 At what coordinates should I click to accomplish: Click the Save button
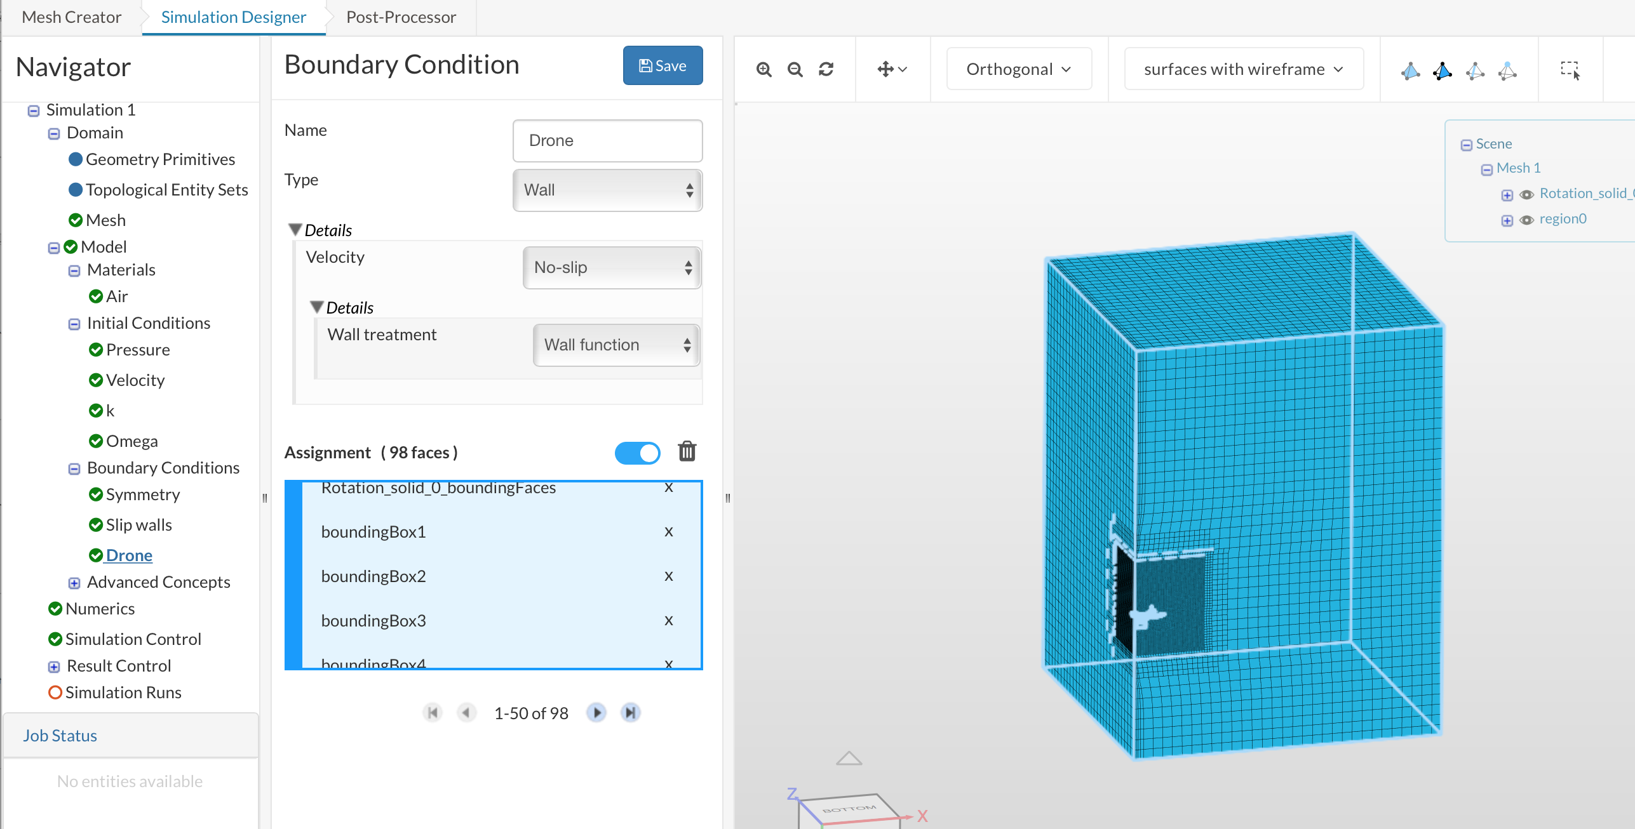(x=663, y=65)
